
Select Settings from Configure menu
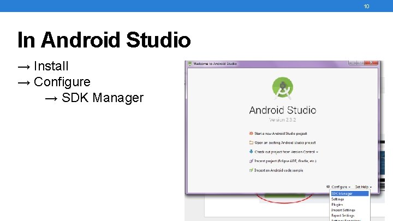tap(350, 199)
